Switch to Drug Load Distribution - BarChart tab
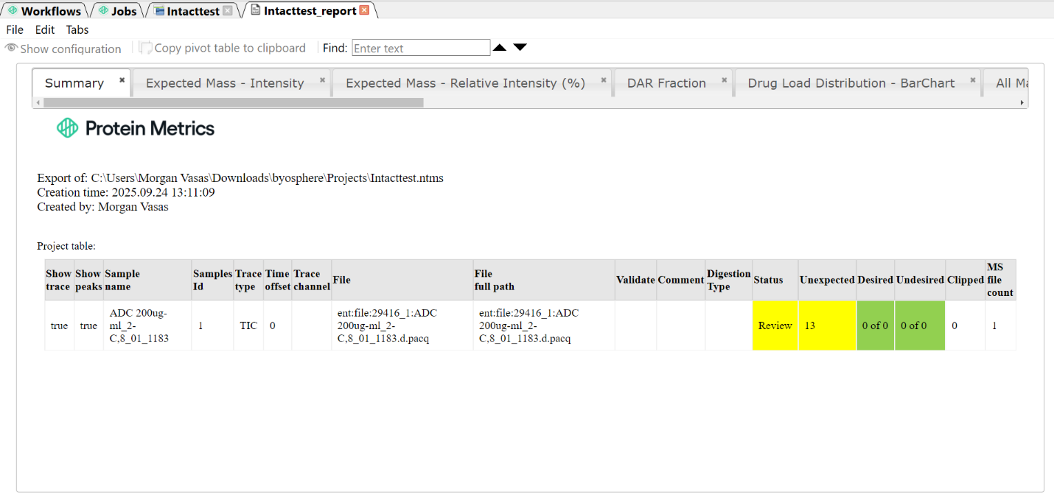This screenshot has width=1054, height=500. pos(851,83)
